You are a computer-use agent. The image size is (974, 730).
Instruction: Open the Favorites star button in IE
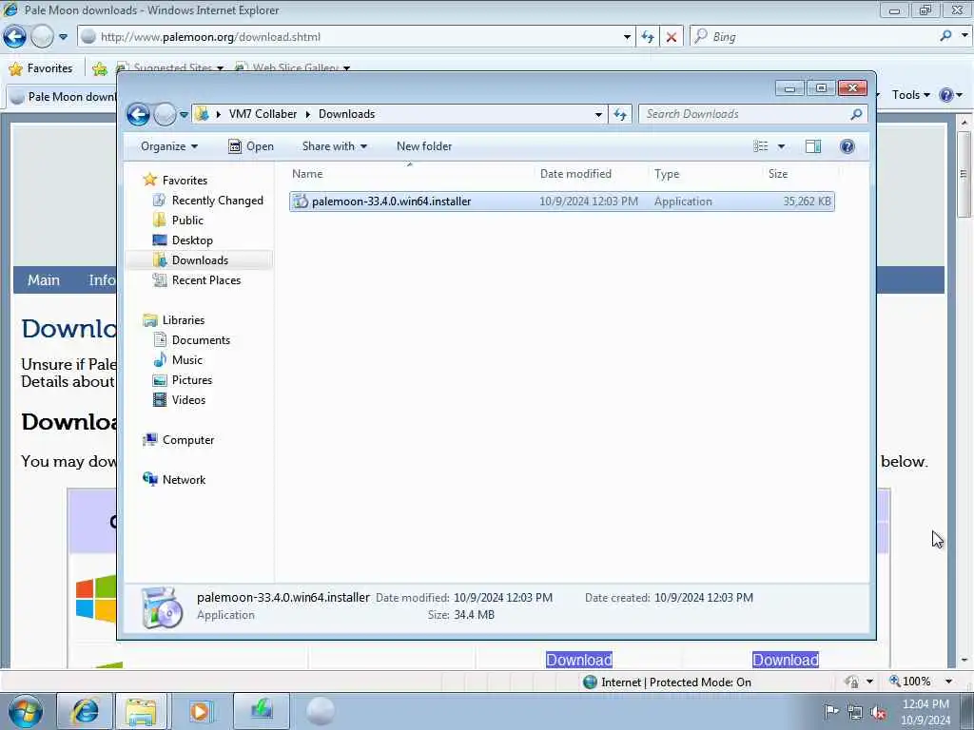41,68
